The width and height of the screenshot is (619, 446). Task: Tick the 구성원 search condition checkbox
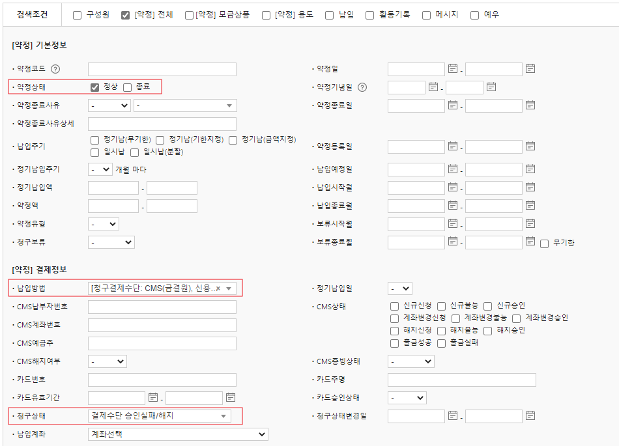78,14
